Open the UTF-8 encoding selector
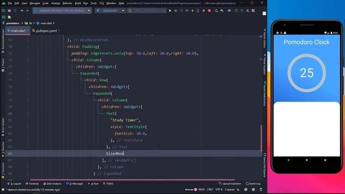The width and height of the screenshot is (345, 194). tap(219, 189)
